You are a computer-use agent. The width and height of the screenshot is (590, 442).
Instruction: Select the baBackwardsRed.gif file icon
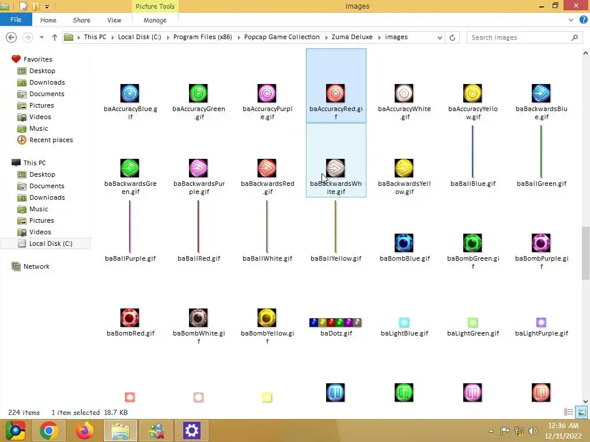point(267,168)
